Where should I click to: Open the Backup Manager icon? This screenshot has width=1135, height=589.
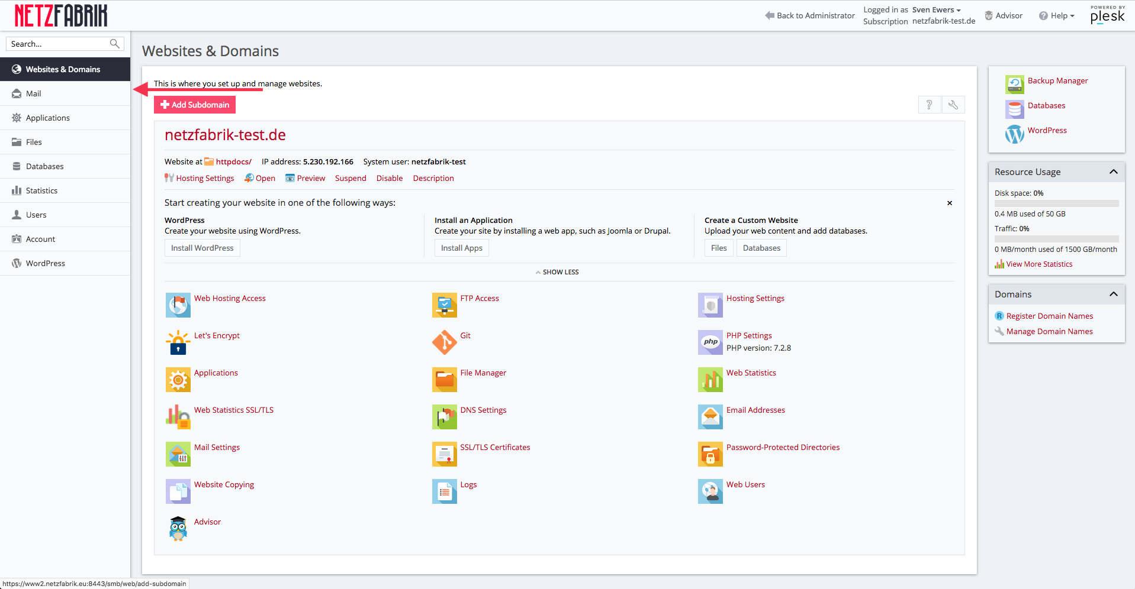[1014, 85]
